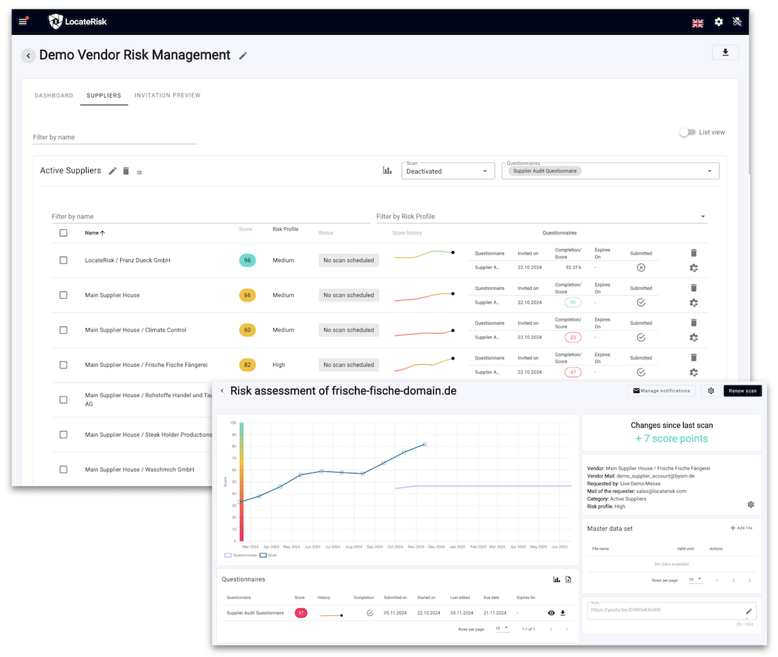Viewport: 778px width, 657px height.
Task: Open the Invitation Preview tab
Action: [x=167, y=96]
